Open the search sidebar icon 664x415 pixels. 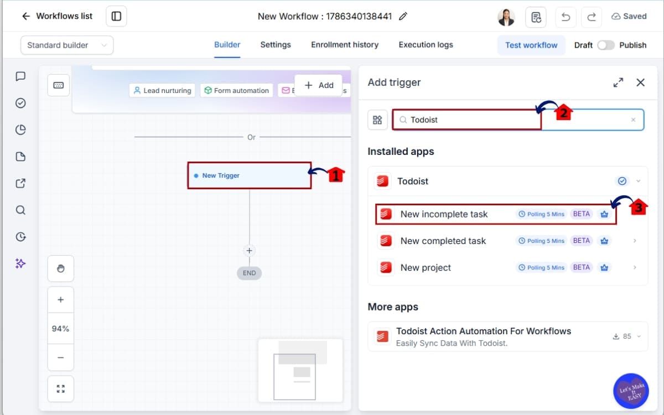click(x=20, y=210)
